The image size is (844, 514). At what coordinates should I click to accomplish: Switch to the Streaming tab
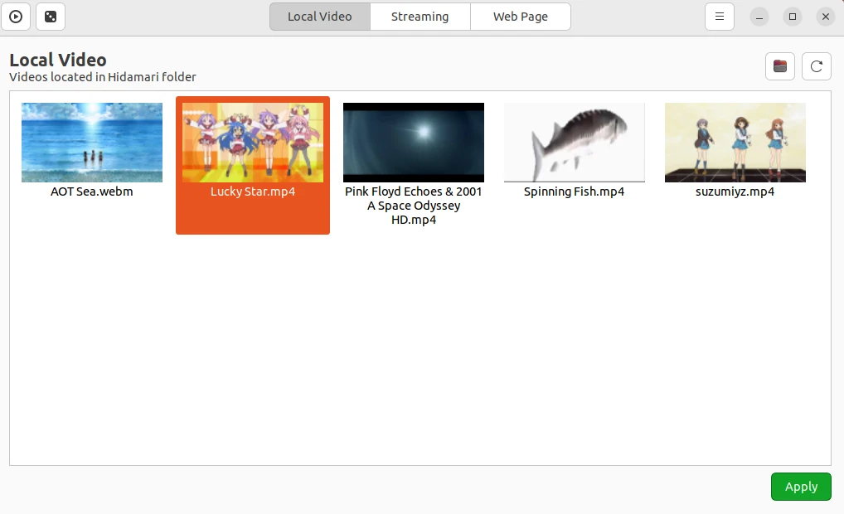pyautogui.click(x=420, y=17)
